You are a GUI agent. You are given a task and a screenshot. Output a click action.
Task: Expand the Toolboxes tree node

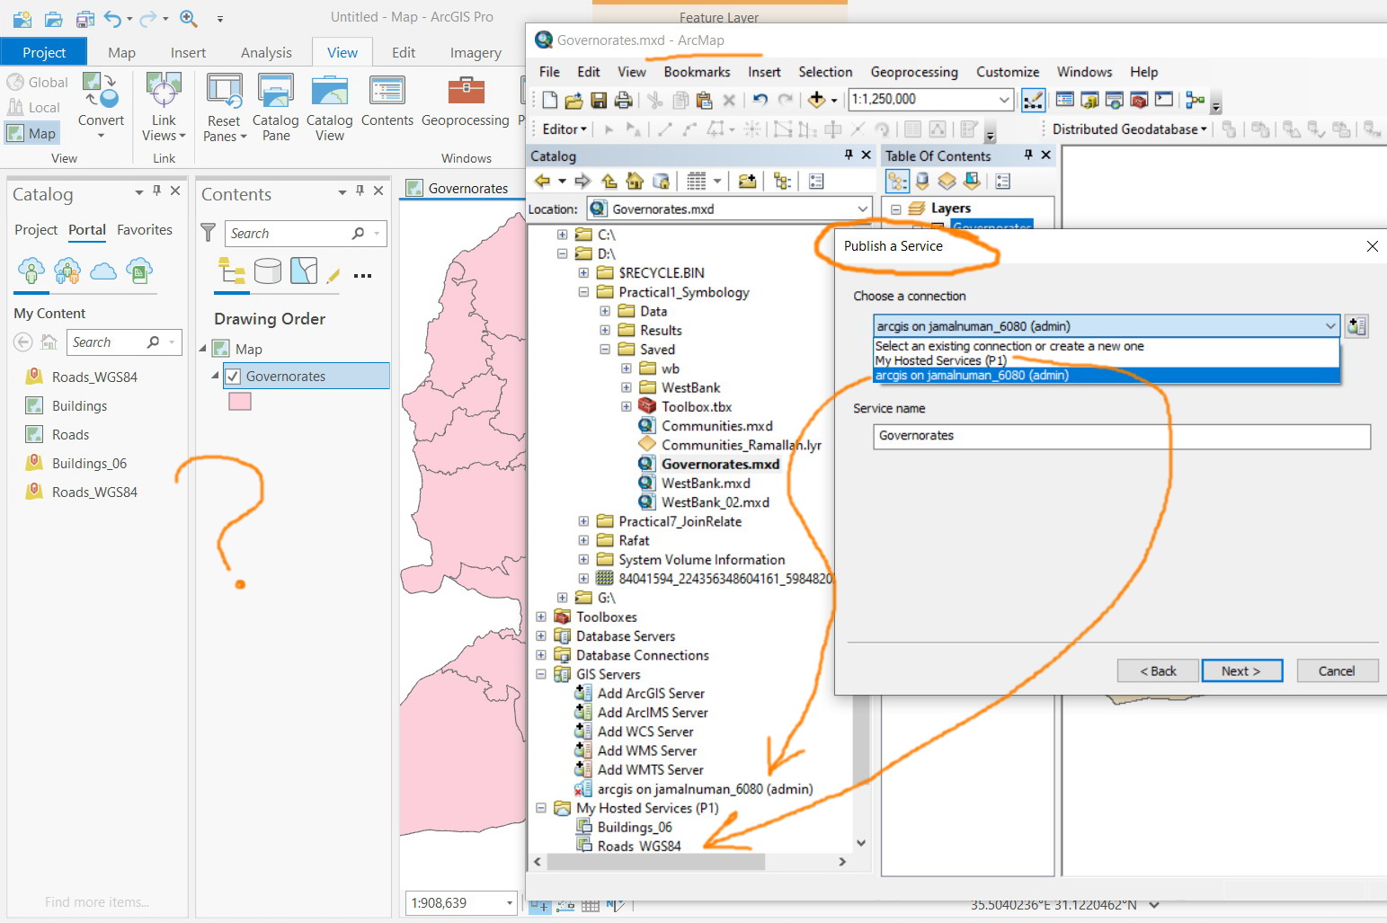pos(541,617)
